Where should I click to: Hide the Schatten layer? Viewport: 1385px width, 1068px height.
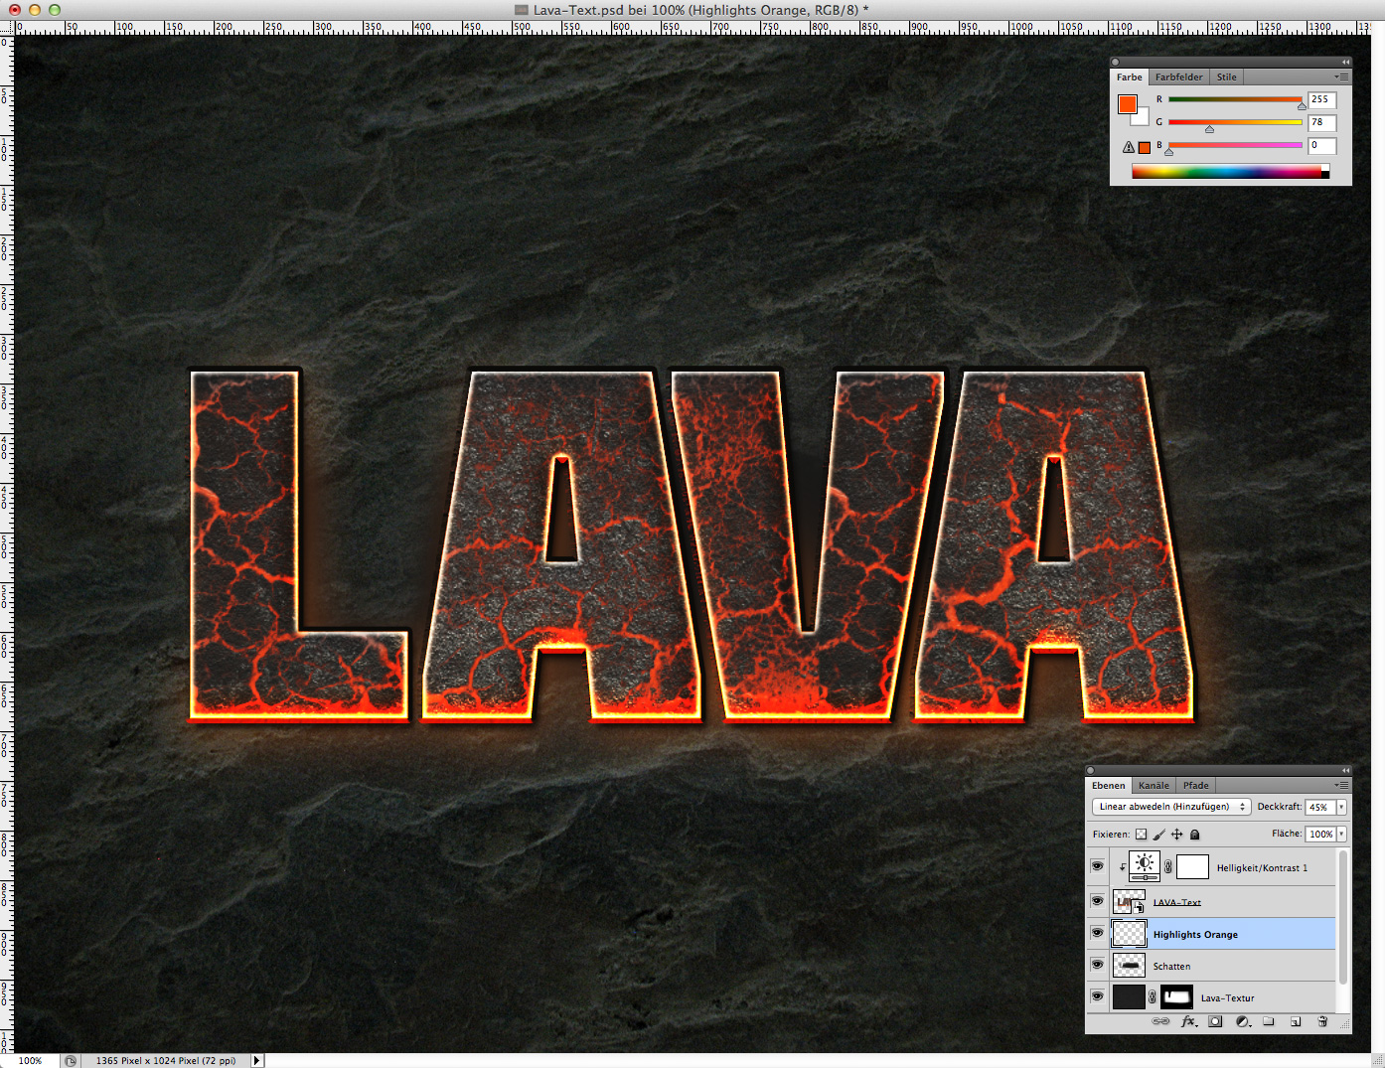click(1097, 965)
